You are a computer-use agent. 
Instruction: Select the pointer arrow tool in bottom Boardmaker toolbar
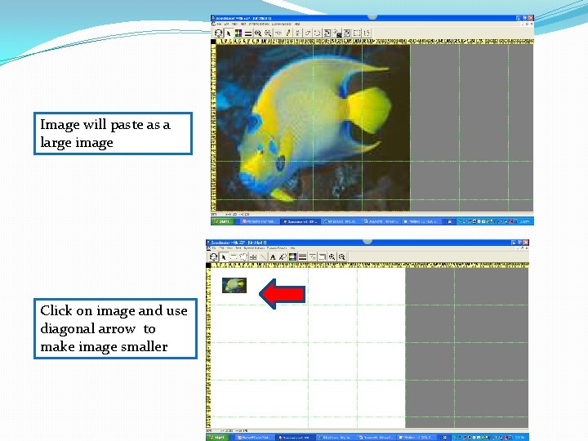(x=224, y=257)
